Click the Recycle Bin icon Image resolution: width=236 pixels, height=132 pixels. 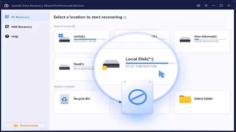65,99
